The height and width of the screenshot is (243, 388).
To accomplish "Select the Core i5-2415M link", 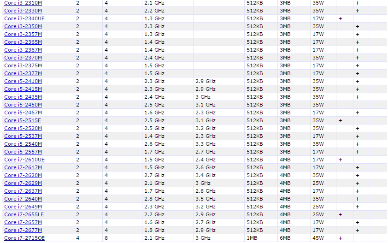I will 23,89.
